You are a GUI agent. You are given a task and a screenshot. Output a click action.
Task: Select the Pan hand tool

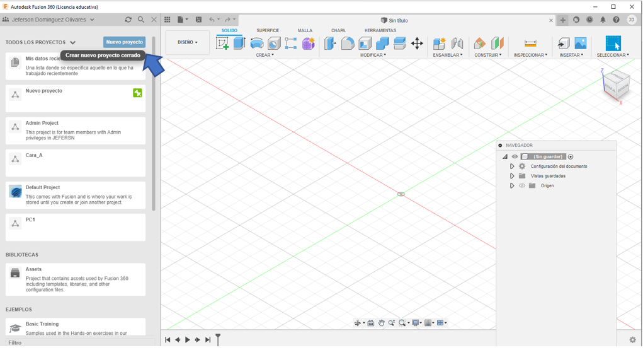[381, 323]
